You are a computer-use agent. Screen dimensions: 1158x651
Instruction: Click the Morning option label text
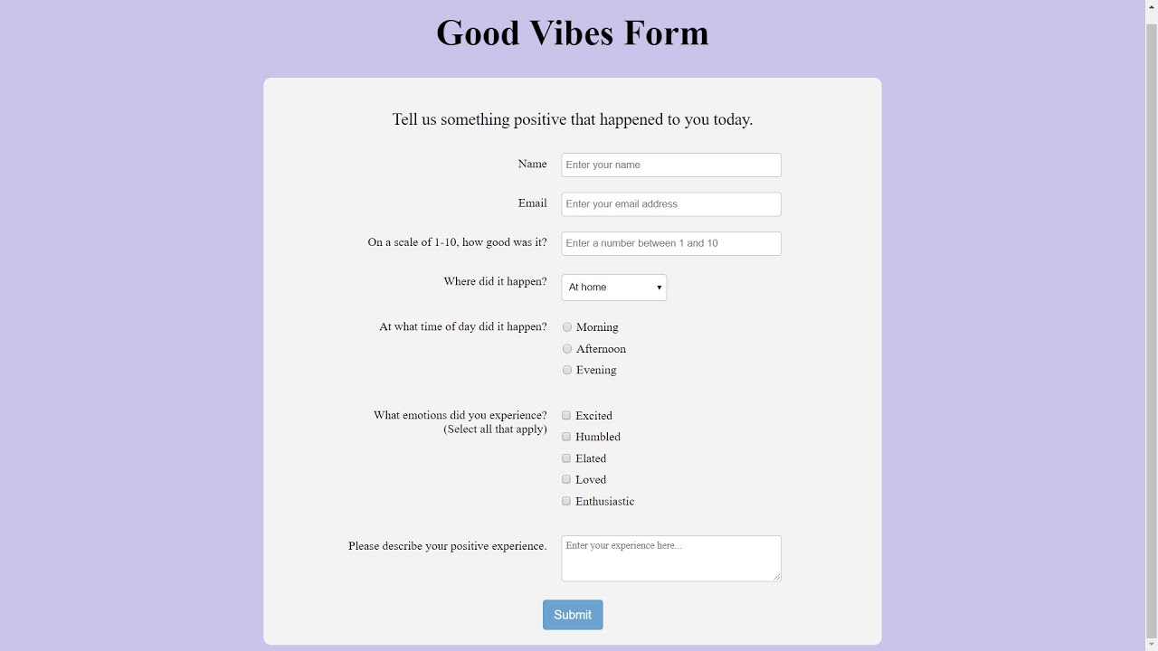(x=597, y=327)
